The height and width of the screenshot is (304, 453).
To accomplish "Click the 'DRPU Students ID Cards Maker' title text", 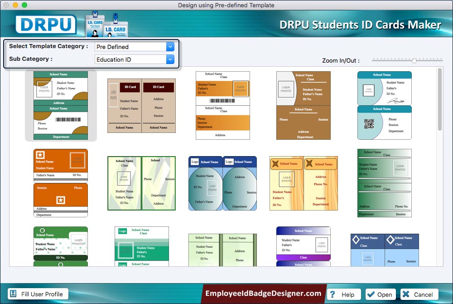I will tap(360, 25).
